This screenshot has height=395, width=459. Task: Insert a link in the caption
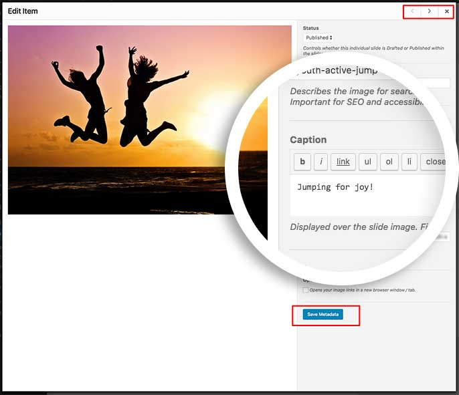(x=343, y=162)
